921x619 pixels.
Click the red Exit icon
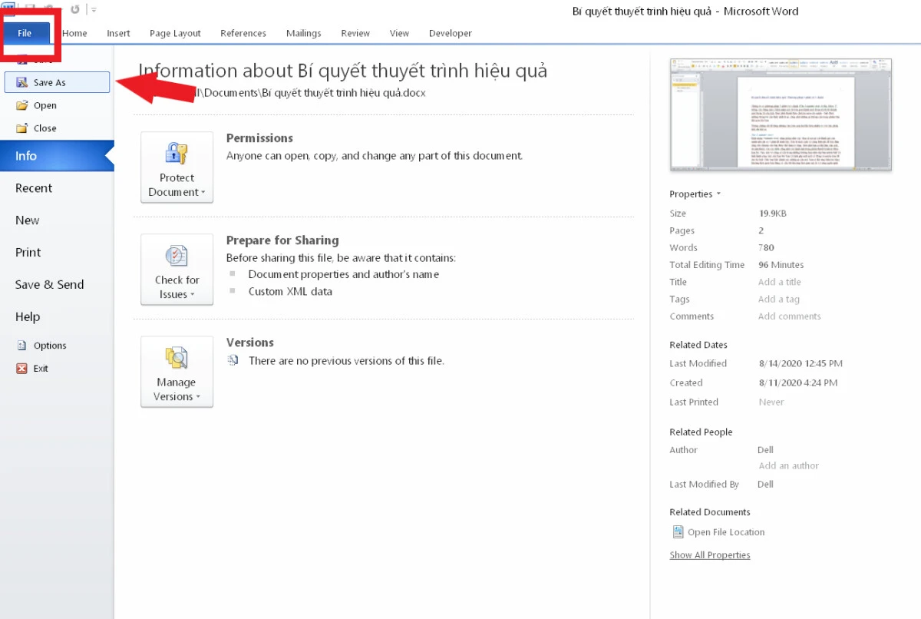tap(21, 369)
